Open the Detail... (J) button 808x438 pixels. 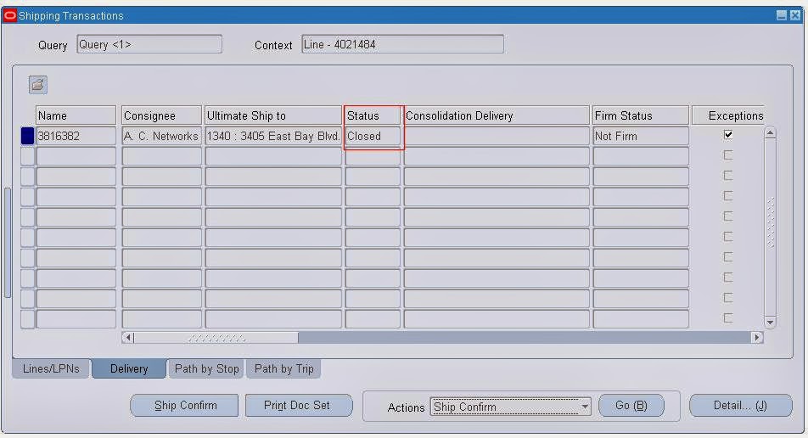point(740,406)
